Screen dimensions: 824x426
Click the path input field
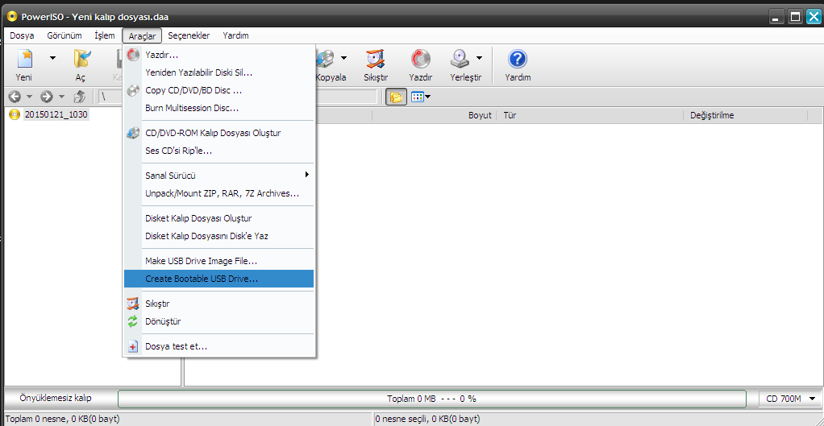pos(238,97)
